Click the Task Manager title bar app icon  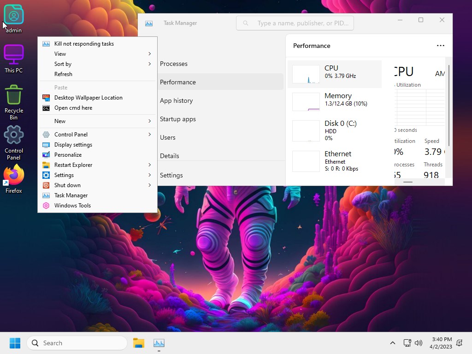149,23
